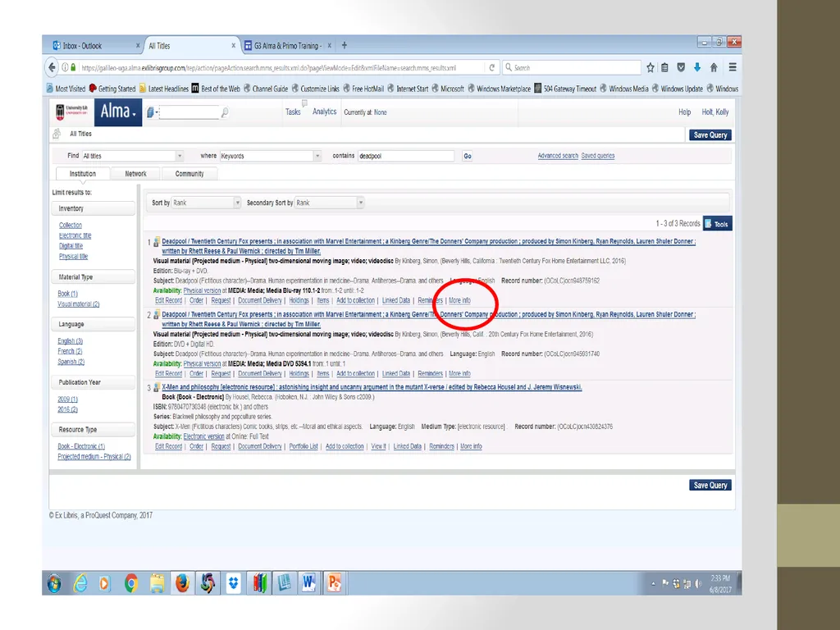
Task: Click the Alma persistent search input field
Action: coord(189,112)
